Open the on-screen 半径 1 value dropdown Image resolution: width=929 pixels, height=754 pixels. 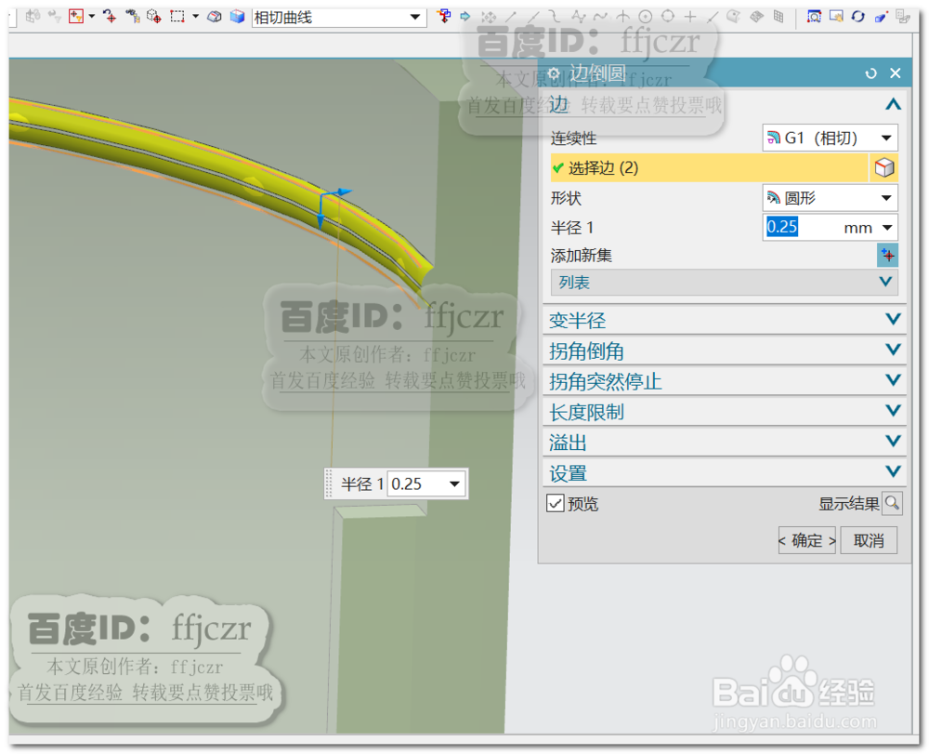coord(454,483)
